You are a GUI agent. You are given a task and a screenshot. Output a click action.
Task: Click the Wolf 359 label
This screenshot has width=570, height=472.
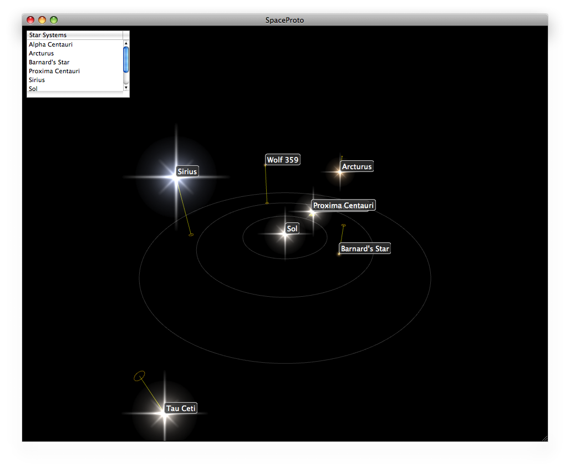[283, 160]
